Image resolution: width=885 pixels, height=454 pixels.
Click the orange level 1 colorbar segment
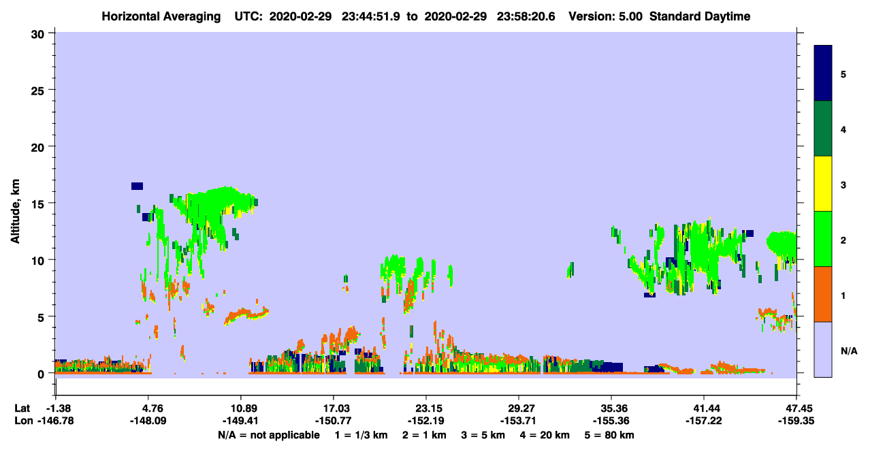click(823, 294)
